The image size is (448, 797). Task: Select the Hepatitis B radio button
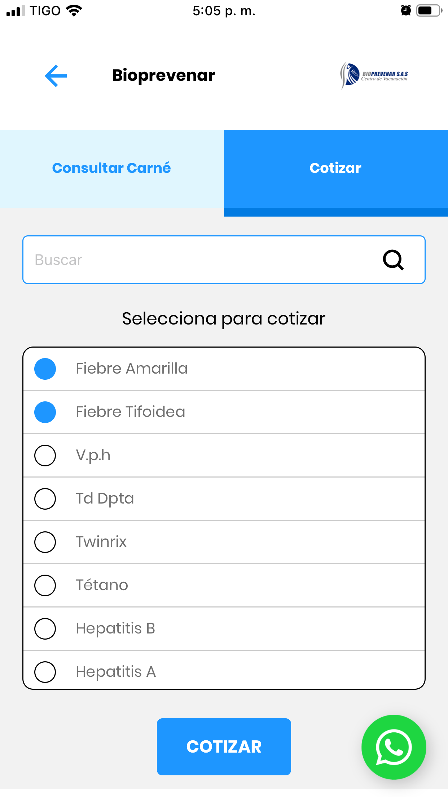[45, 629]
